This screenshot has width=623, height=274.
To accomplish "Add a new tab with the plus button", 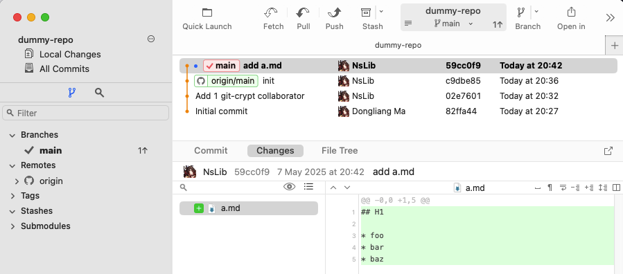I will click(x=614, y=45).
